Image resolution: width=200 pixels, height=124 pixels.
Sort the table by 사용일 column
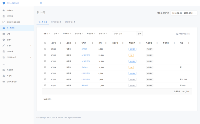pos(60,43)
